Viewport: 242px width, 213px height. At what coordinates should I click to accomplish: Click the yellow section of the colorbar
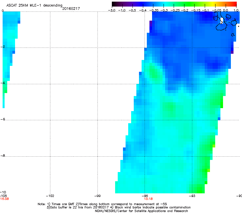pyautogui.click(x=213, y=4)
